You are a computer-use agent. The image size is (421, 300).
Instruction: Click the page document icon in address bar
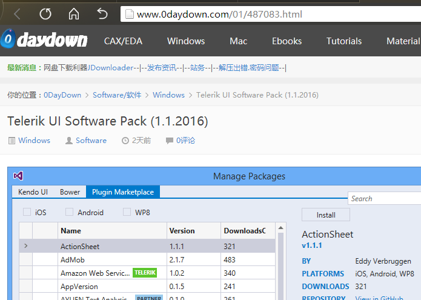click(x=130, y=14)
